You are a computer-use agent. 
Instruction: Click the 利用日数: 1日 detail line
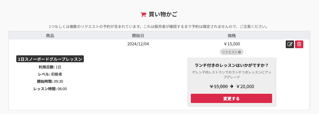click(50, 67)
